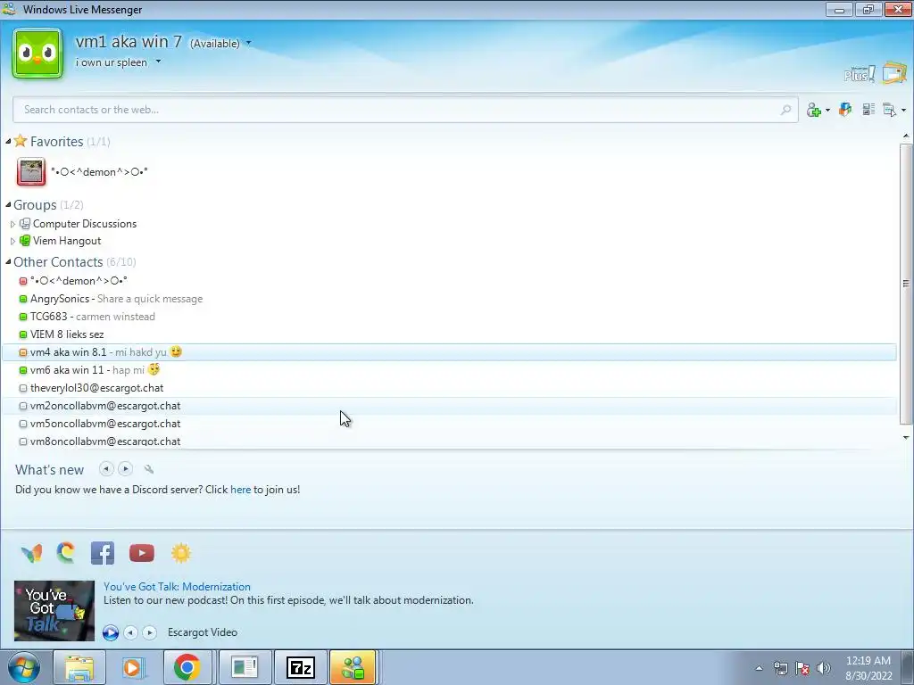914x685 pixels.
Task: Click vm4 aka win 8.1's away status icon
Action: click(23, 352)
